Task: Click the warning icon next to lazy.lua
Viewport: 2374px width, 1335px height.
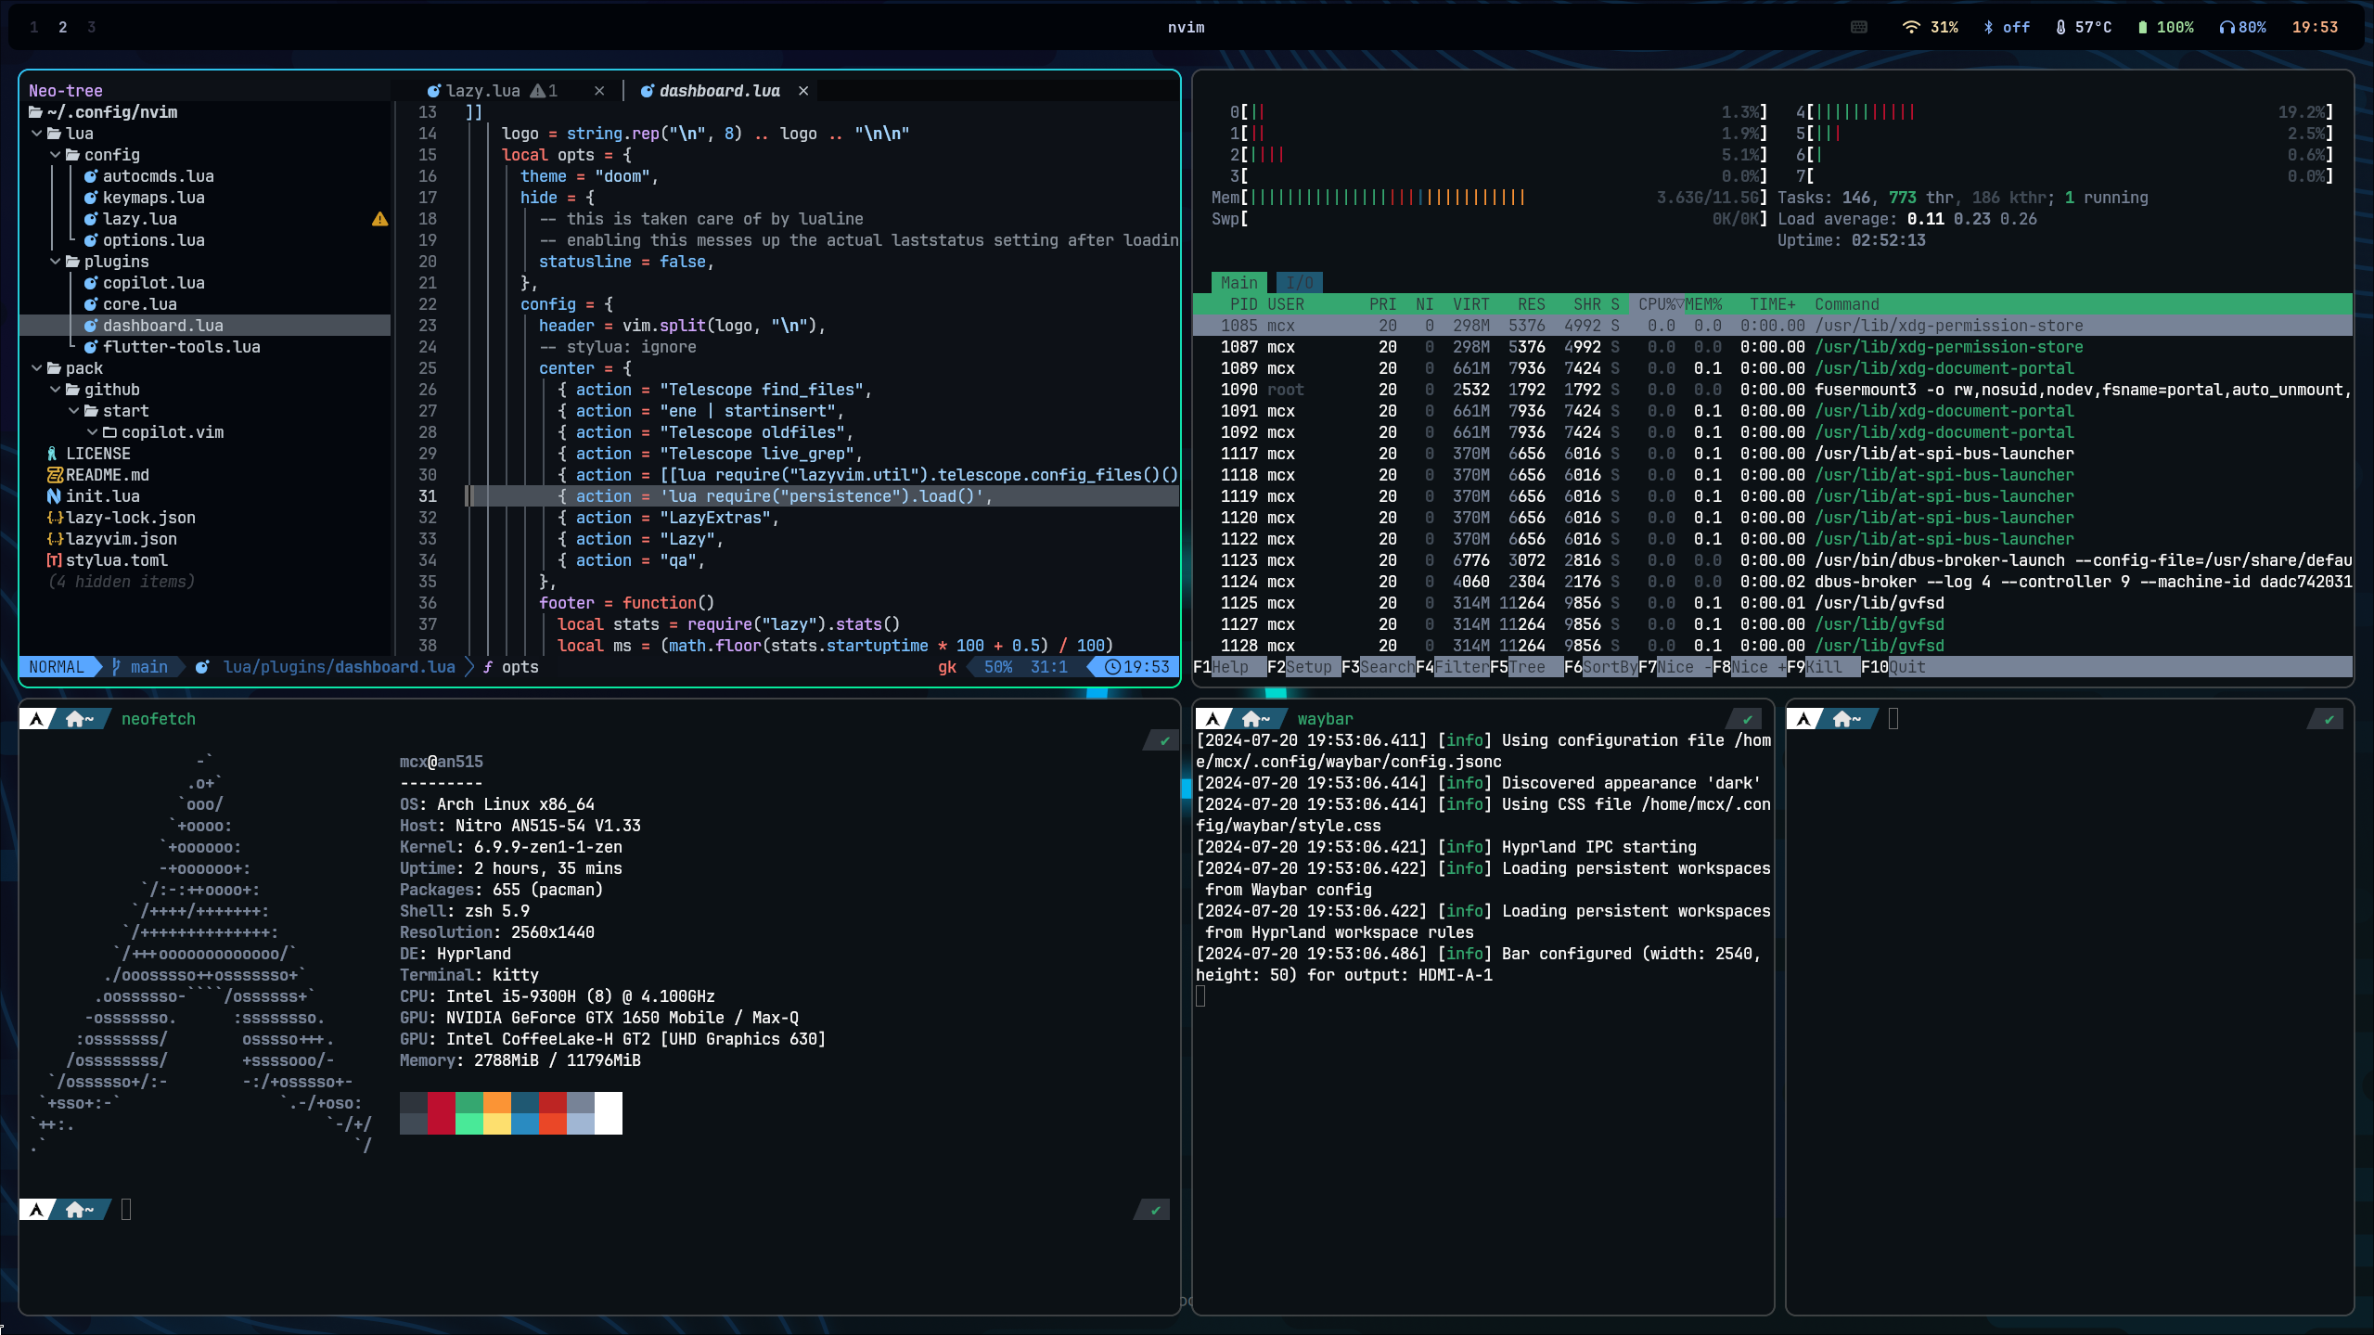Action: tap(379, 219)
